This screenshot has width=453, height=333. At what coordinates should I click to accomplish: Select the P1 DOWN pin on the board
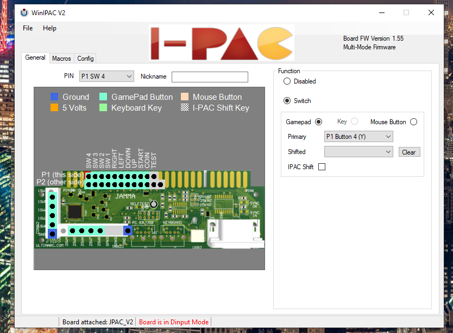(x=128, y=176)
